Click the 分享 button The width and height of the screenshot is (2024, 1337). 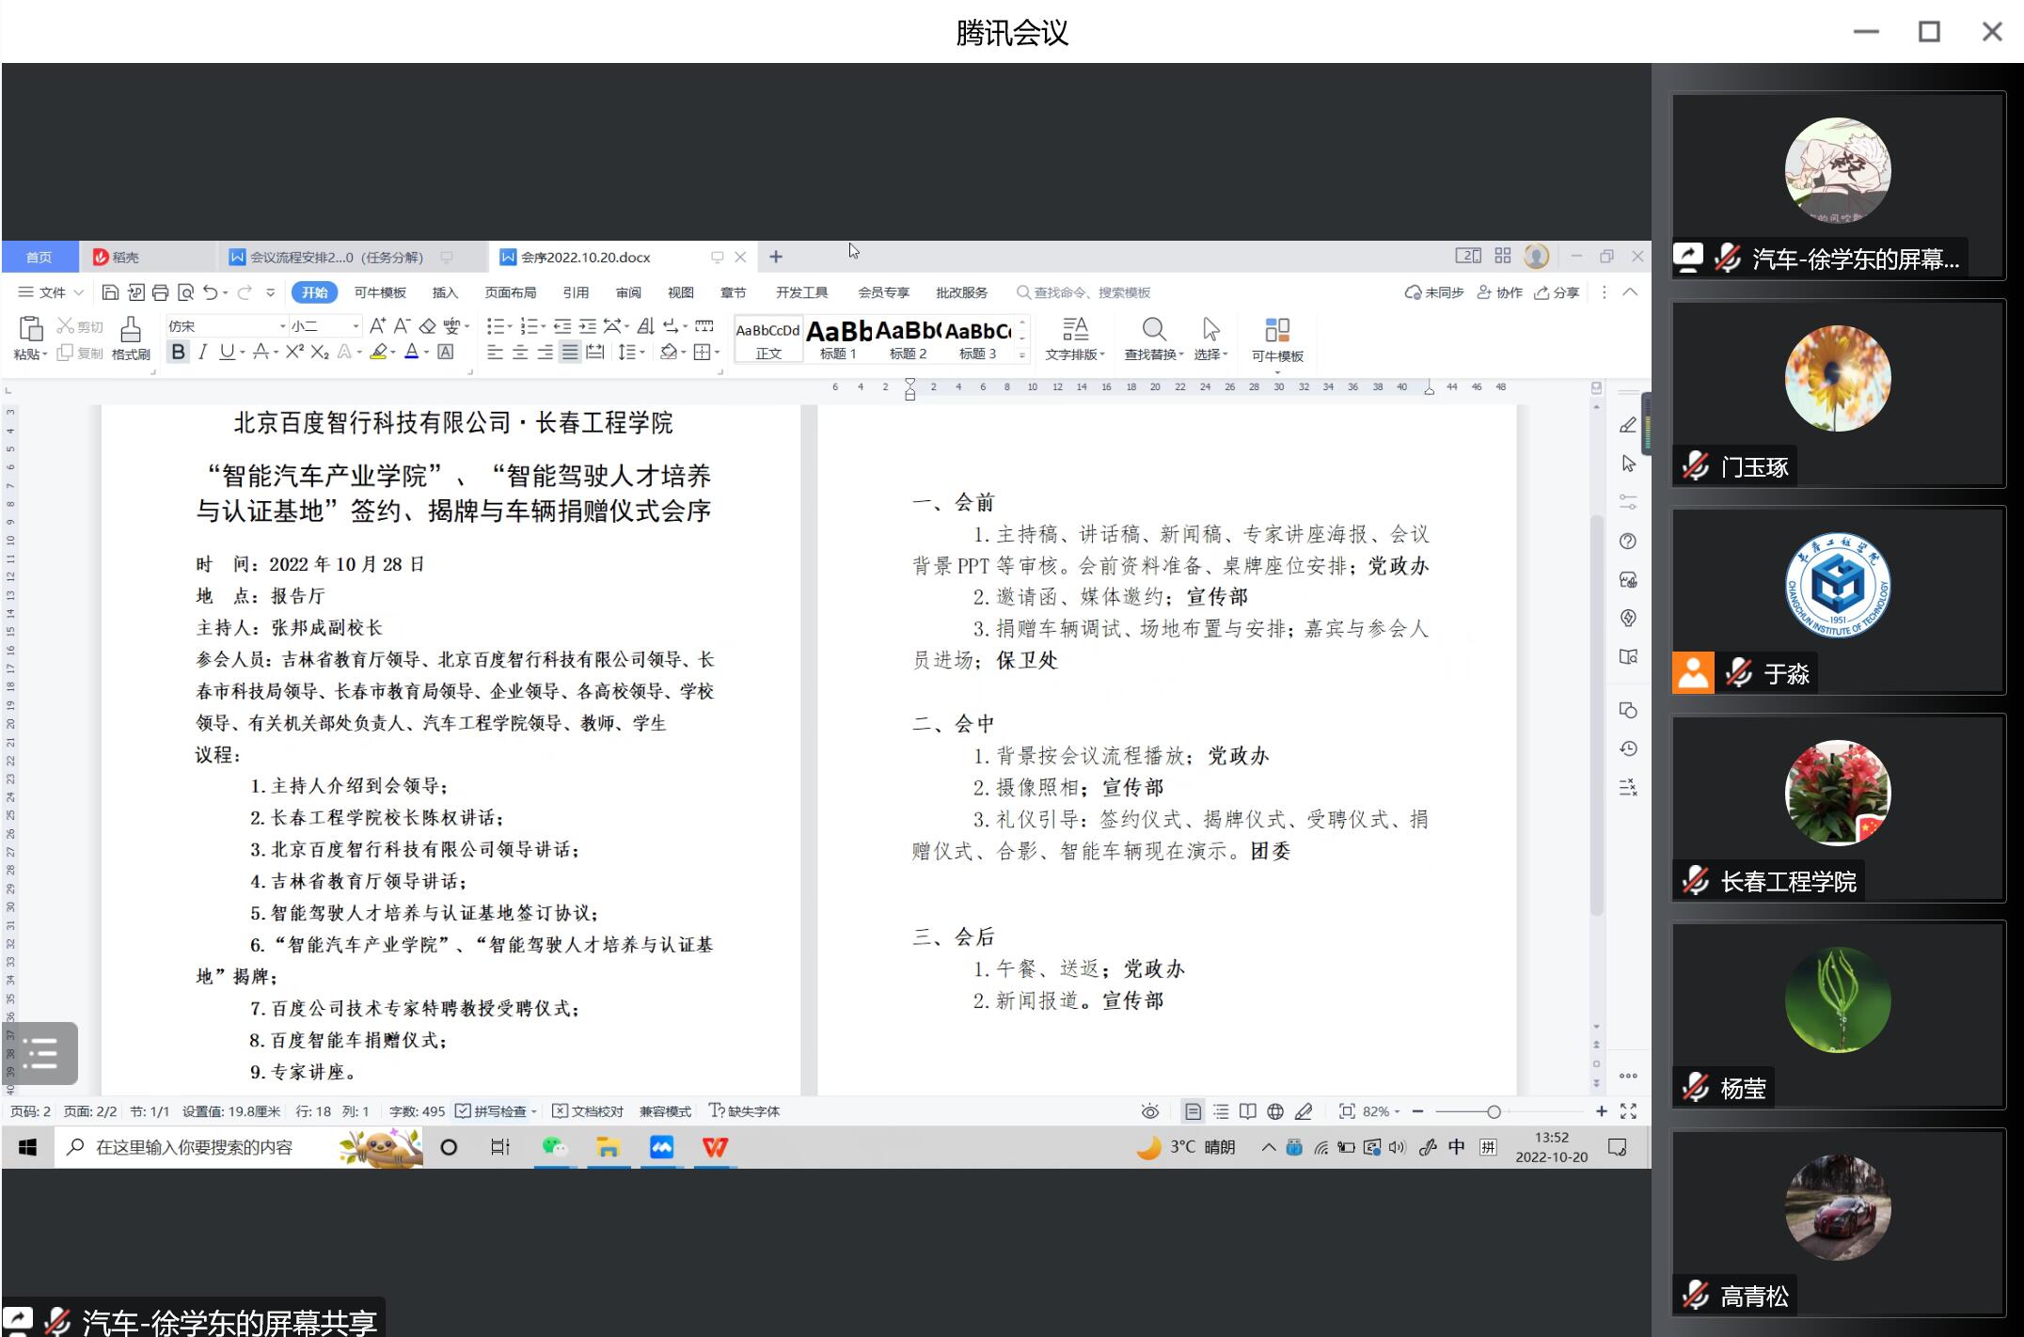[x=1557, y=292]
